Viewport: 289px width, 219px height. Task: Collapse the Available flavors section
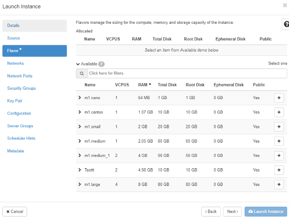pyautogui.click(x=78, y=64)
